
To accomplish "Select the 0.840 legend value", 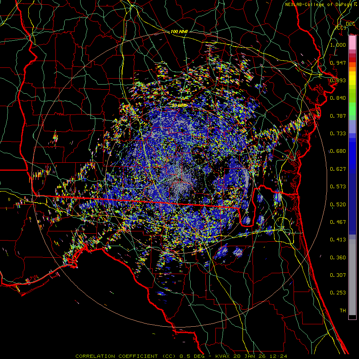I will click(338, 98).
